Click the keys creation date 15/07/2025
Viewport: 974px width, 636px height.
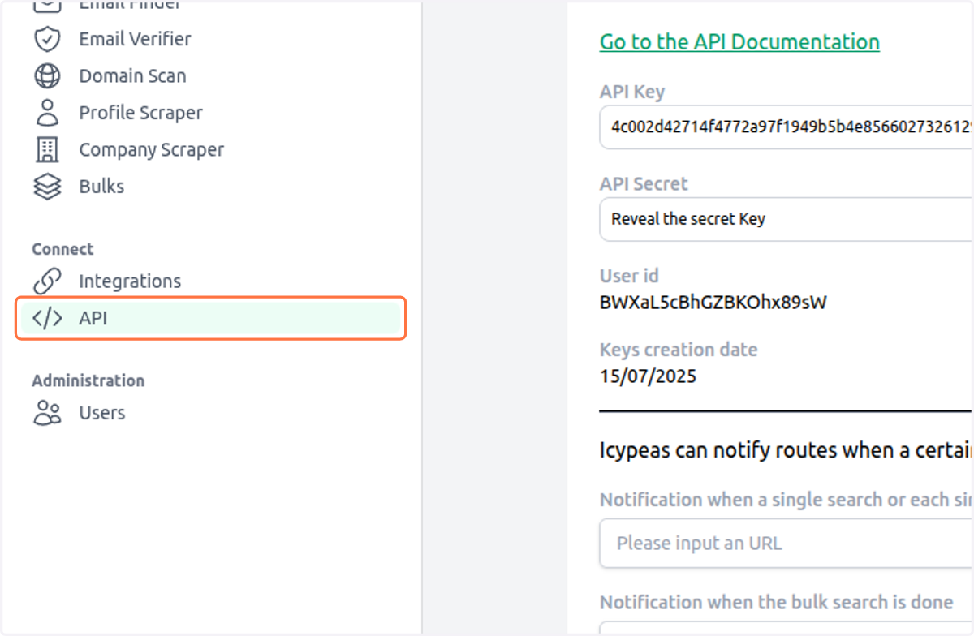648,376
